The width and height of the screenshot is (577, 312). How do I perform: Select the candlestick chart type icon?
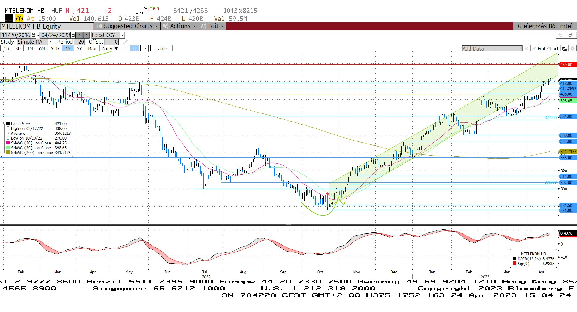click(x=135, y=48)
